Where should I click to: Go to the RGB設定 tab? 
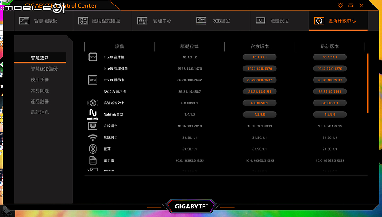pyautogui.click(x=221, y=21)
